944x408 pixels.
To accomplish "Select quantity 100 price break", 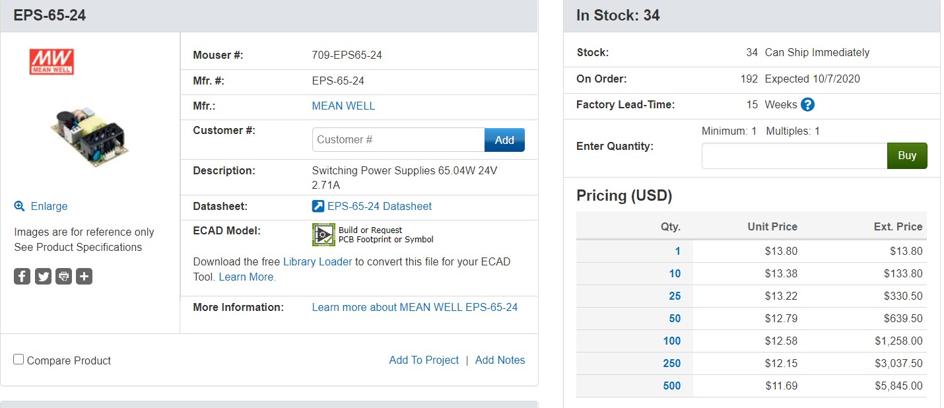I will click(x=672, y=341).
